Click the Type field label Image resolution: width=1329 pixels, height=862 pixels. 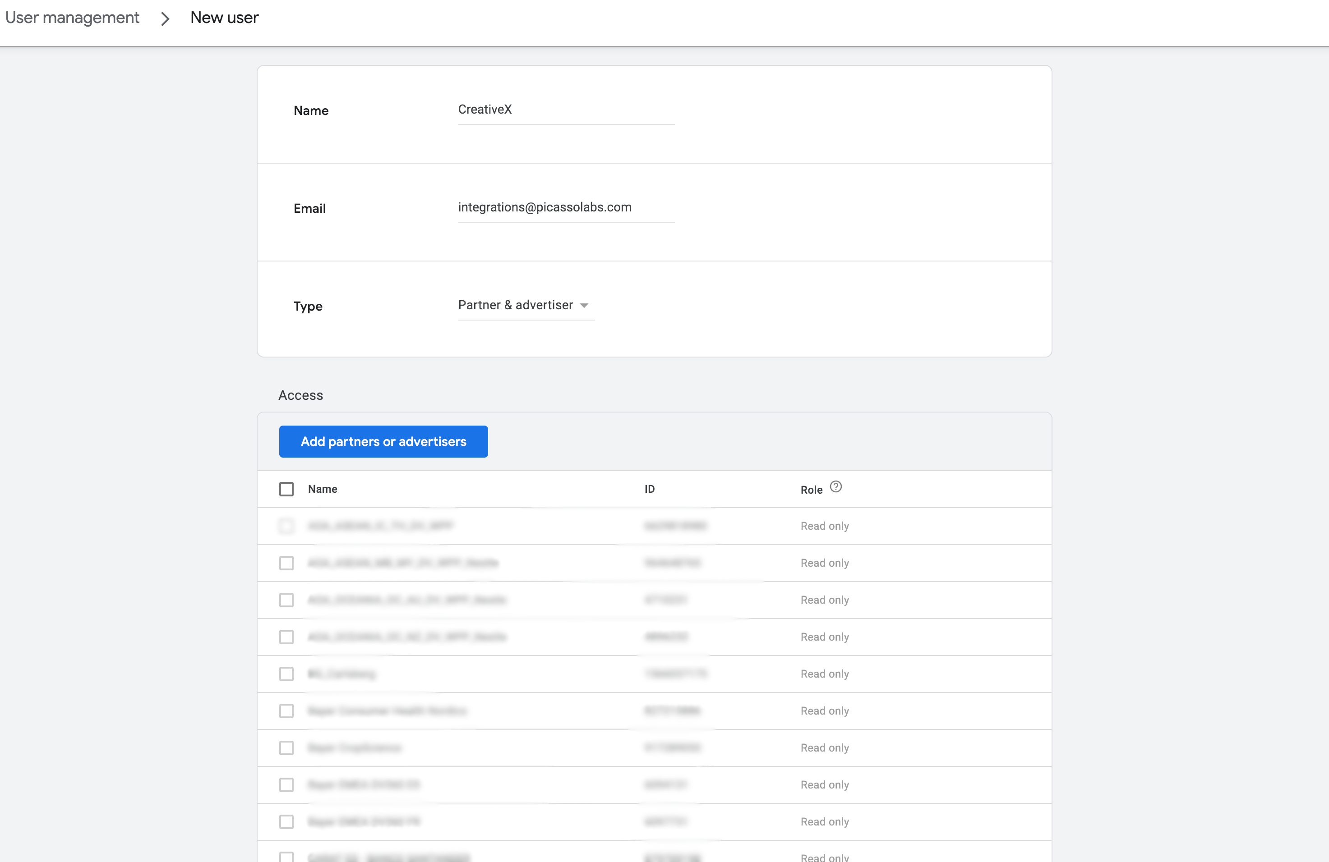tap(308, 306)
